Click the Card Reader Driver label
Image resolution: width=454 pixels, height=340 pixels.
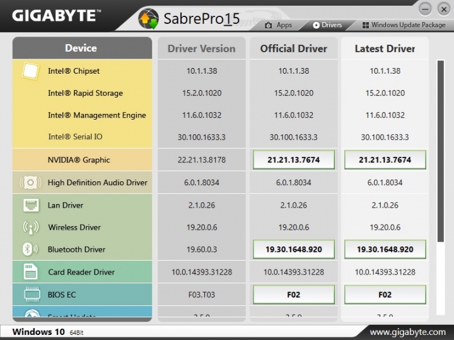click(81, 272)
